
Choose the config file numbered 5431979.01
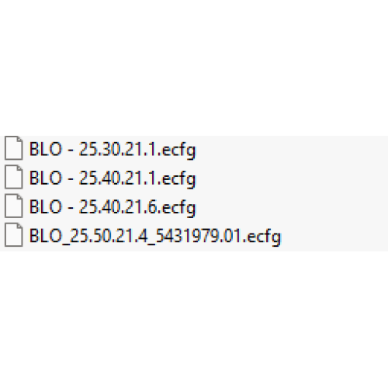coord(155,237)
